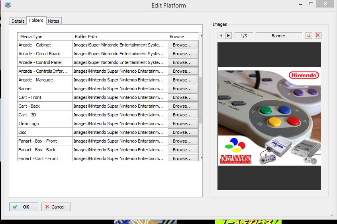
Task: Browse folder for Clear Logo
Action: (x=182, y=124)
